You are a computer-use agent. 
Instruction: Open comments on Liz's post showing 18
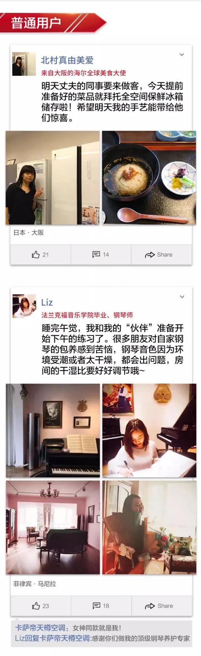pos(101,606)
